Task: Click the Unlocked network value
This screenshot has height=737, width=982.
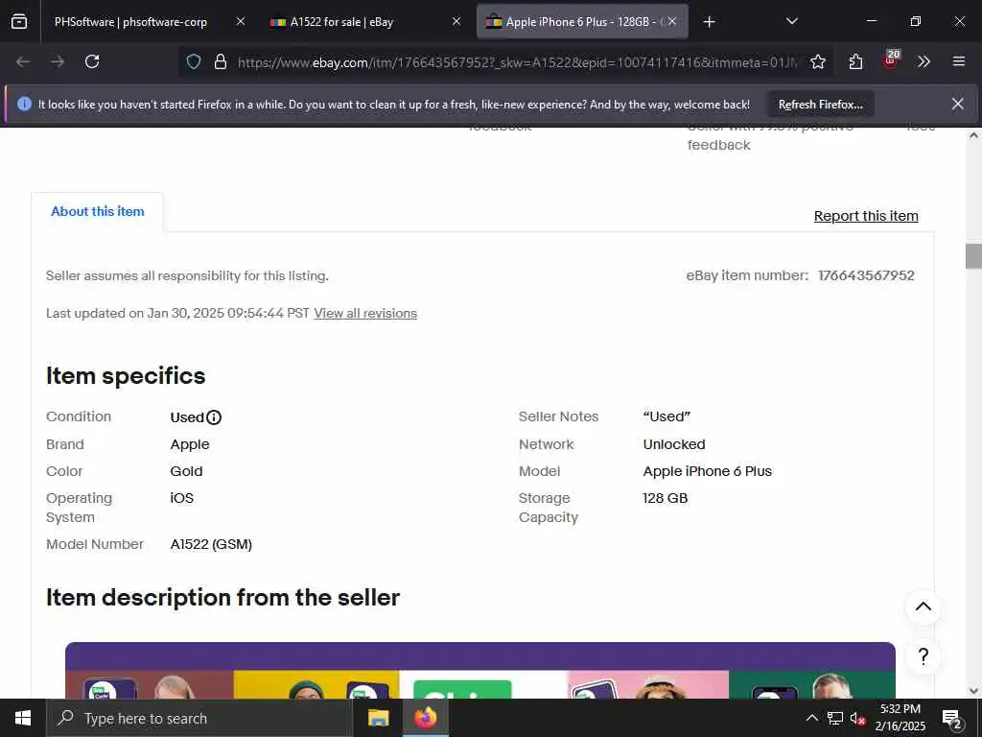Action: 674,444
